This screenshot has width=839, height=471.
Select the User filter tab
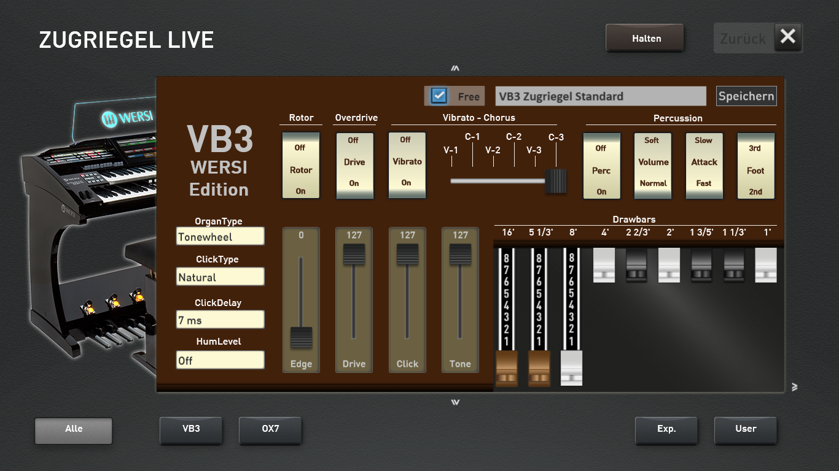(x=746, y=430)
